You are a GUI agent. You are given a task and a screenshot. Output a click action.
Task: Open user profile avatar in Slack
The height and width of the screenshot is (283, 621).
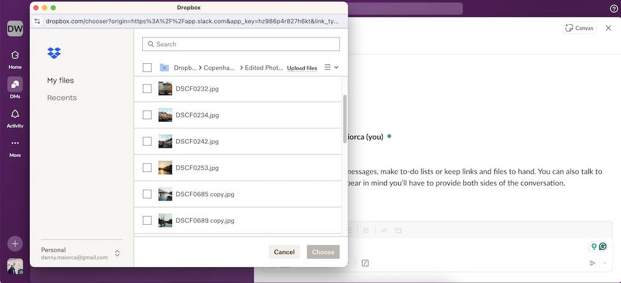point(15,266)
